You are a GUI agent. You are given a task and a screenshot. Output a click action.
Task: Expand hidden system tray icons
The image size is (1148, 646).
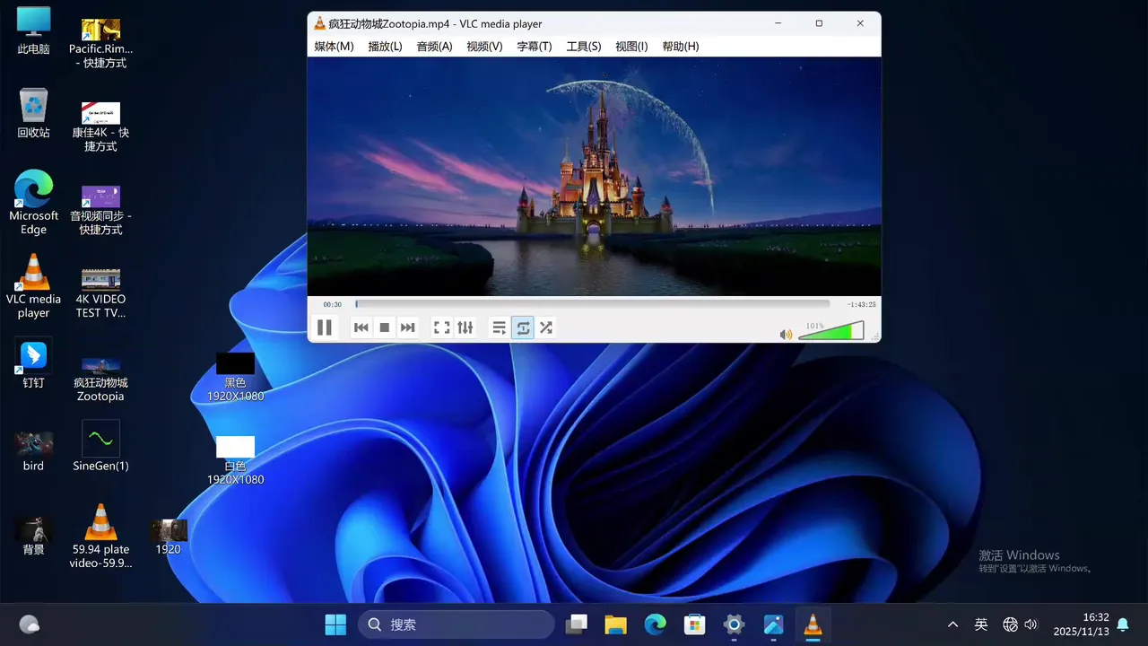click(952, 624)
